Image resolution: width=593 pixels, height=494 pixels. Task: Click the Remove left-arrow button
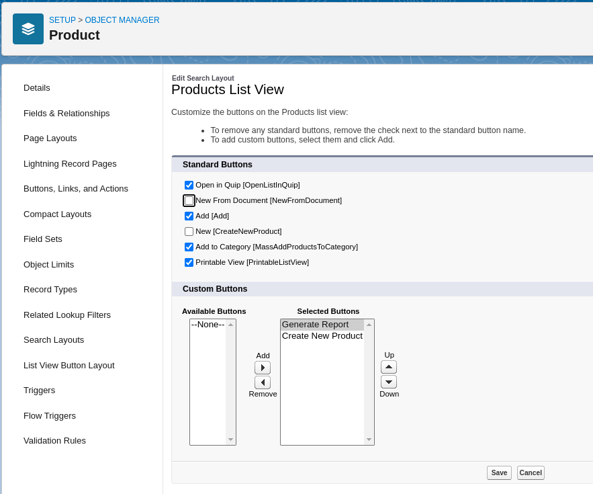click(263, 382)
